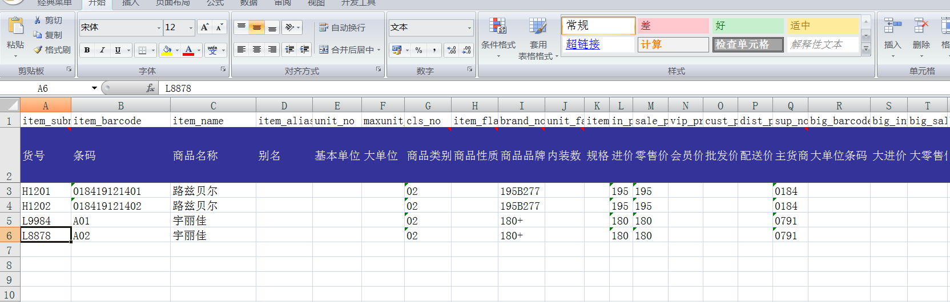Click the borders icon
Screen dimensions: 950x302
pos(143,50)
